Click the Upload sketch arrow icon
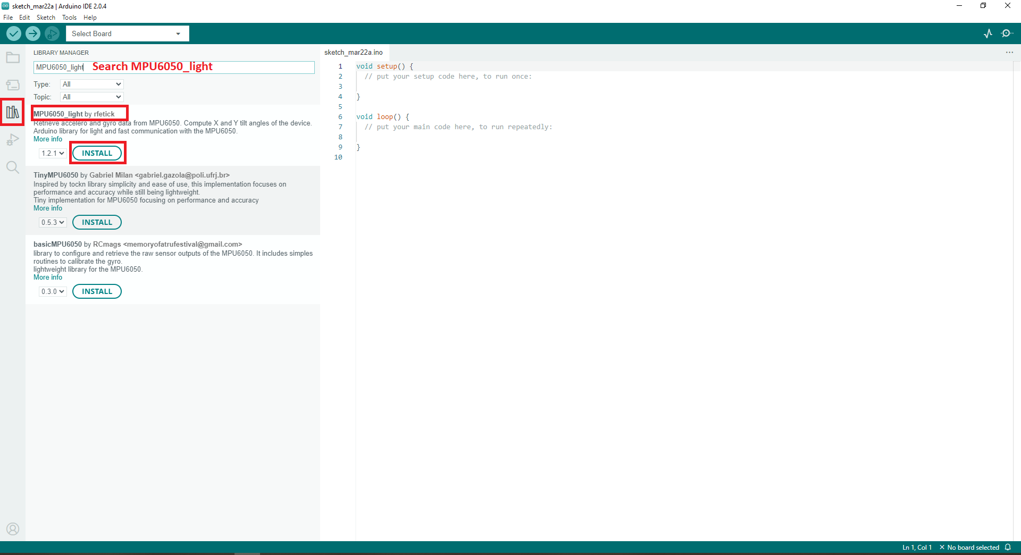Viewport: 1021px width, 555px height. pos(32,33)
